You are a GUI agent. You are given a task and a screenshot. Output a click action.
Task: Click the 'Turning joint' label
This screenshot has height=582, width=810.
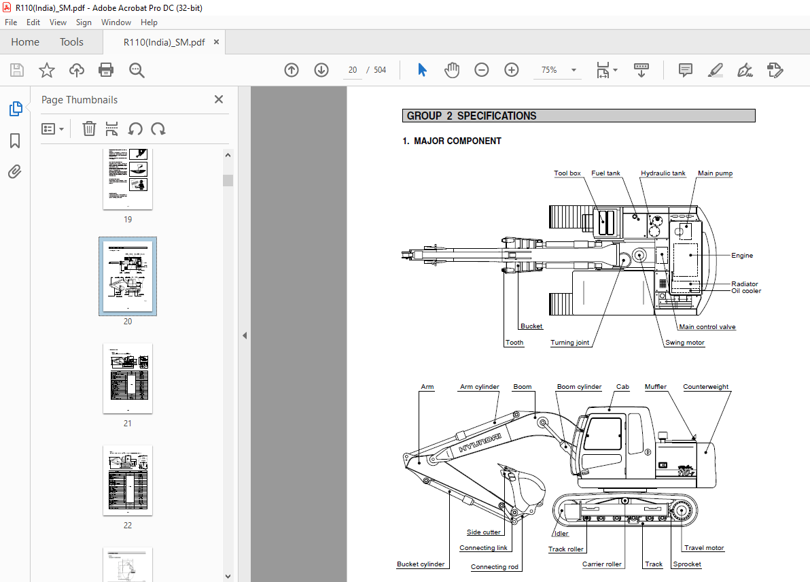pos(570,342)
